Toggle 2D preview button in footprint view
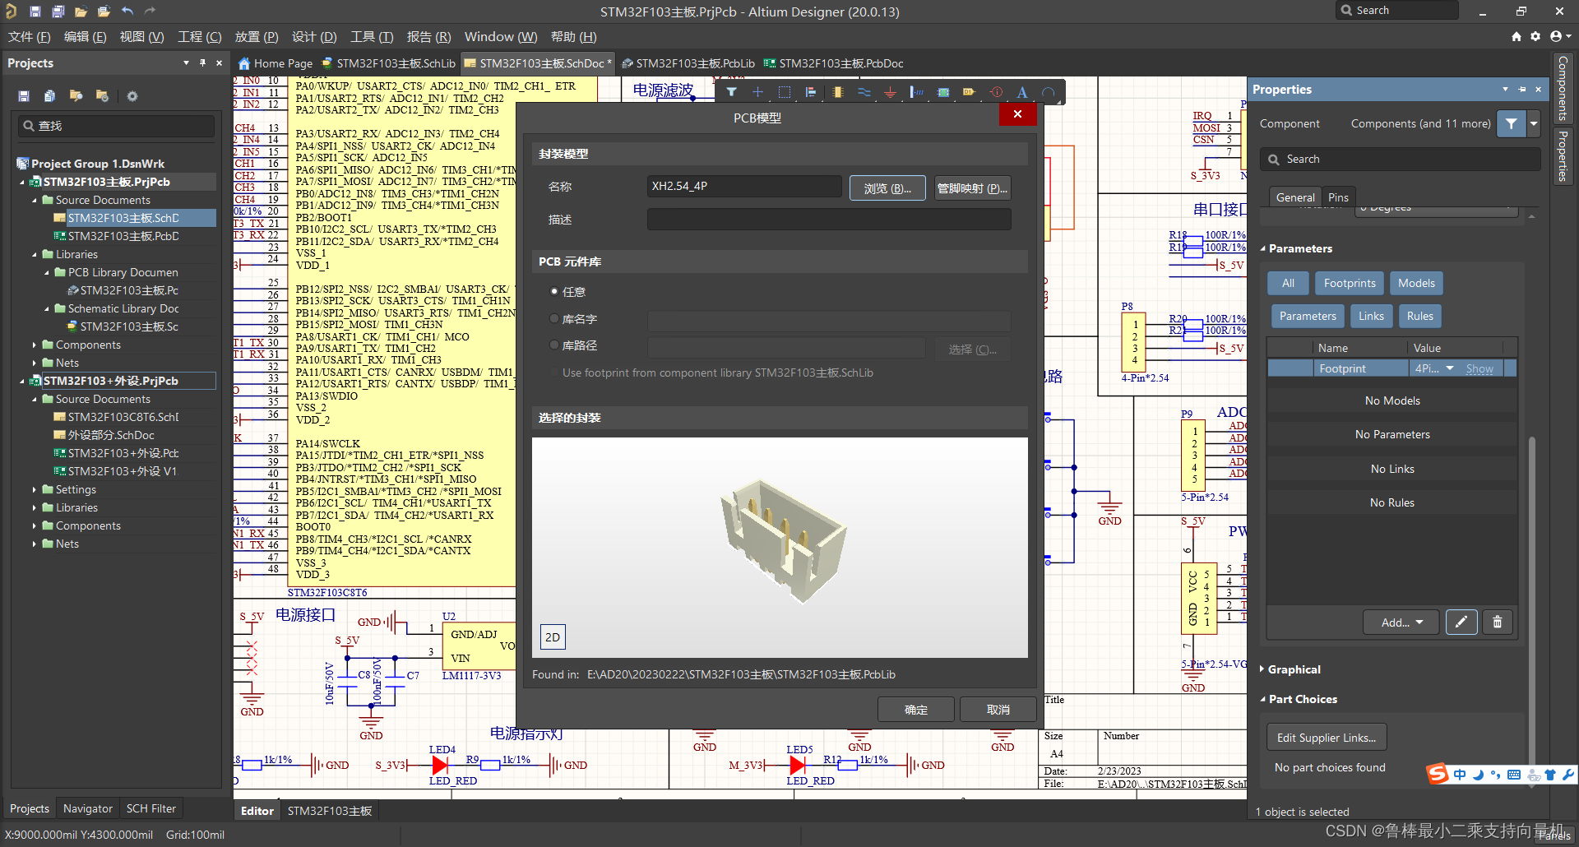 point(553,637)
